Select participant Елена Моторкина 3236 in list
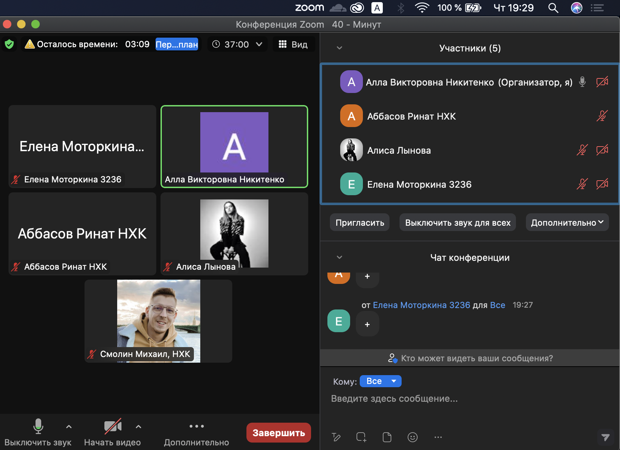620x450 pixels. [x=470, y=184]
